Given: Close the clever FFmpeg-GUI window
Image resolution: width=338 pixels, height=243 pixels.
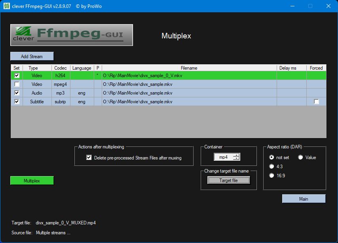Looking at the screenshot, I should (x=328, y=6).
